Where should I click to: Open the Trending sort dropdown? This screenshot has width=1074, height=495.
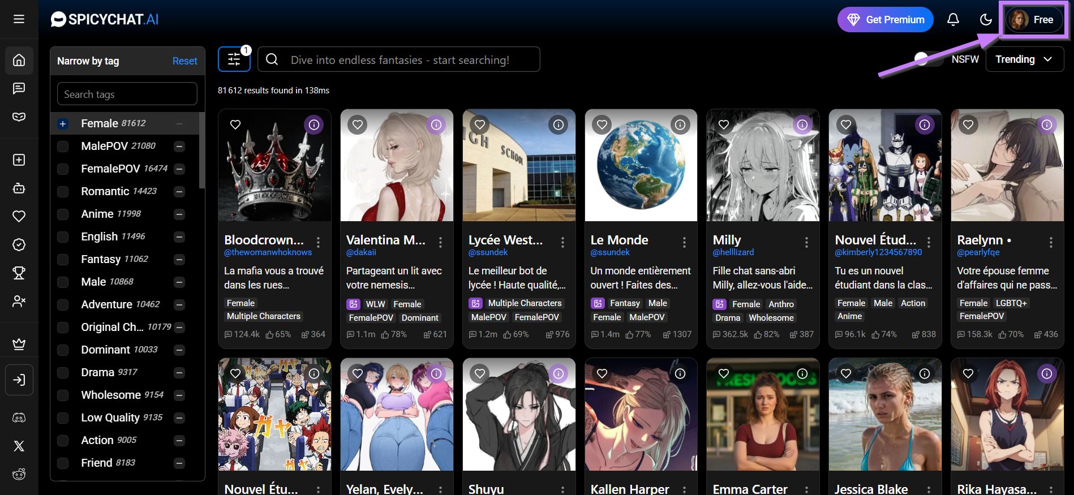coord(1024,59)
